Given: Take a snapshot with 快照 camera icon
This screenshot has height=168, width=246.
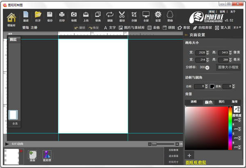Looking at the screenshot, I should coord(74,16).
